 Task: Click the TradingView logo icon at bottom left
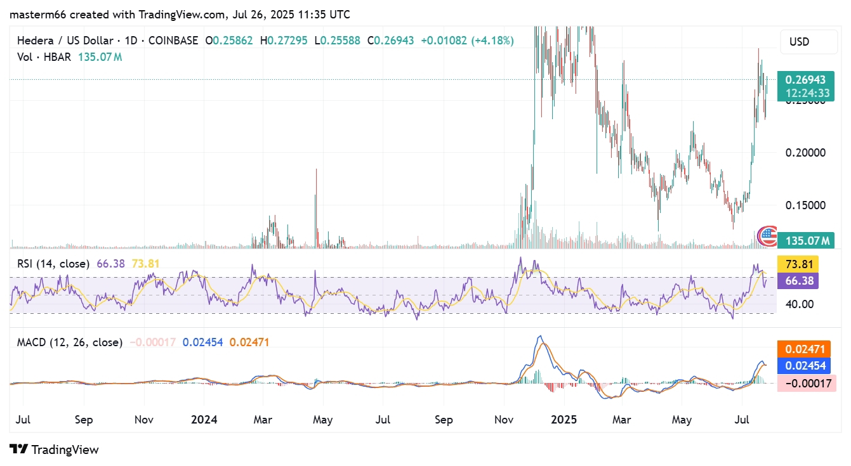click(x=19, y=450)
